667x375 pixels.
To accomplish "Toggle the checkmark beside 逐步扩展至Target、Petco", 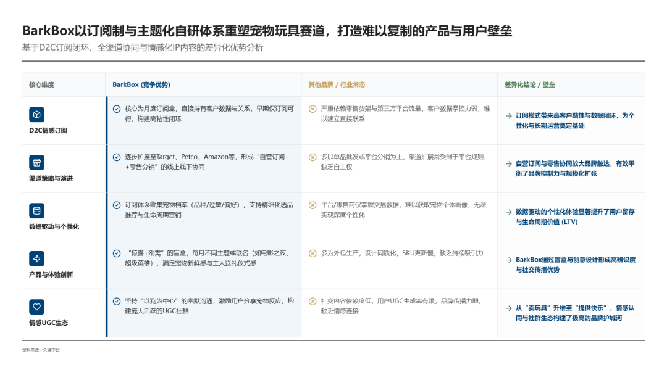I will (115, 157).
